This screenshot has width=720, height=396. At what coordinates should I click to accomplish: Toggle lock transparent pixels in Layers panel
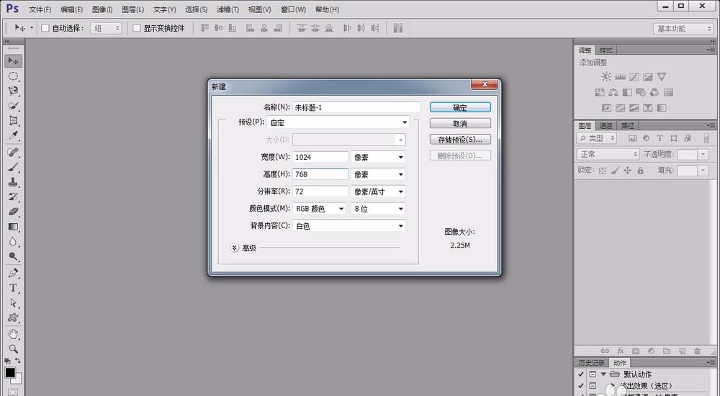603,171
